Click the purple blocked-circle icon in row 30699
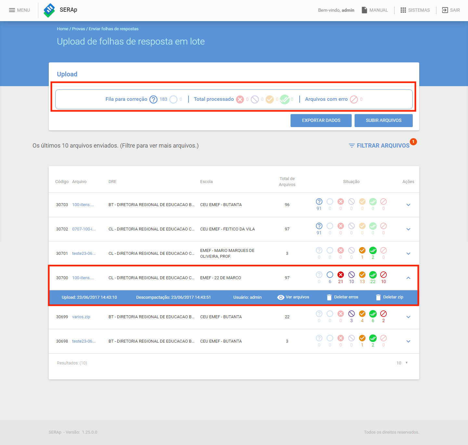The image size is (468, 445). coord(351,314)
